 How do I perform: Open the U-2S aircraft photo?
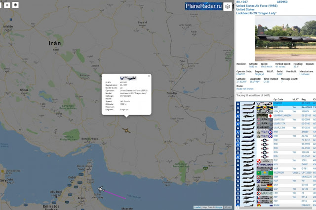(285, 38)
